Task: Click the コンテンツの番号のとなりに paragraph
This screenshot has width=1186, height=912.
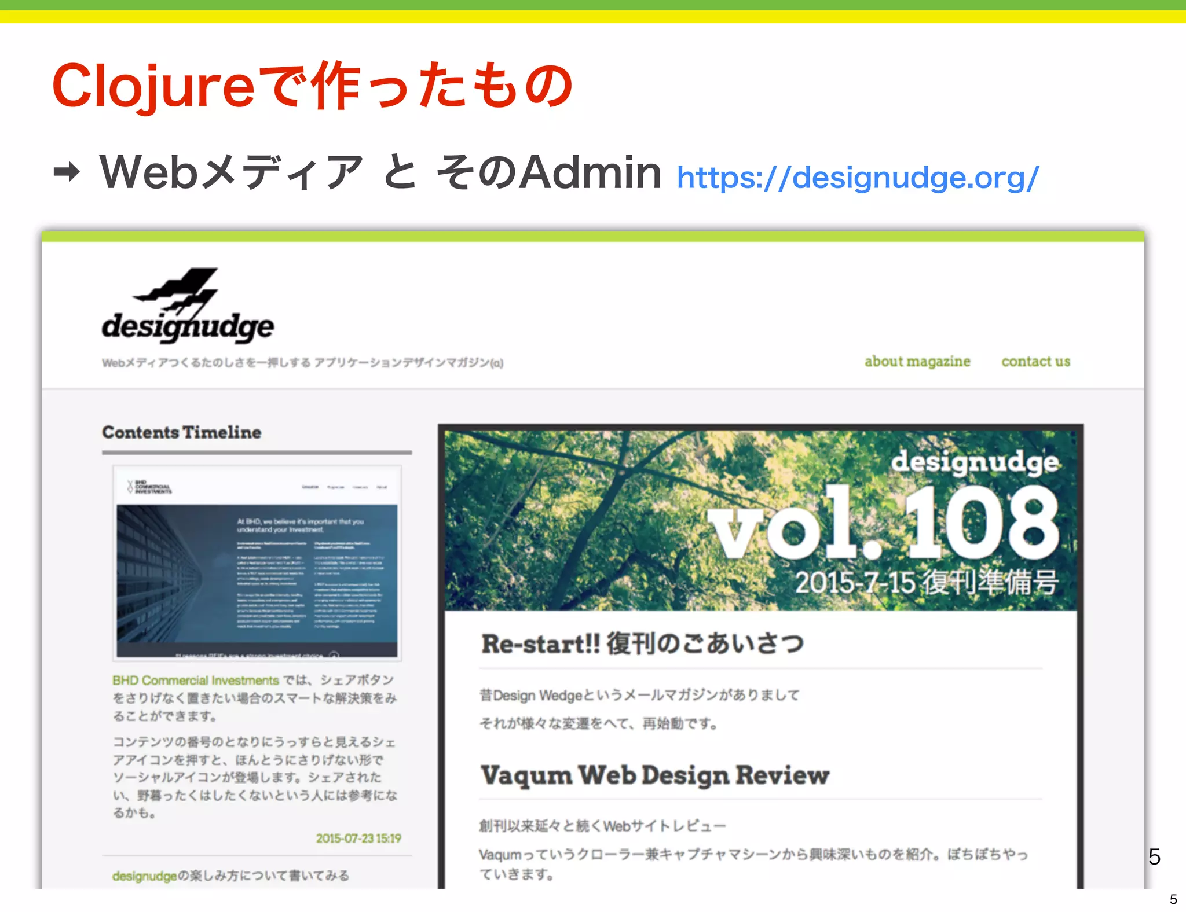Action: tap(255, 777)
